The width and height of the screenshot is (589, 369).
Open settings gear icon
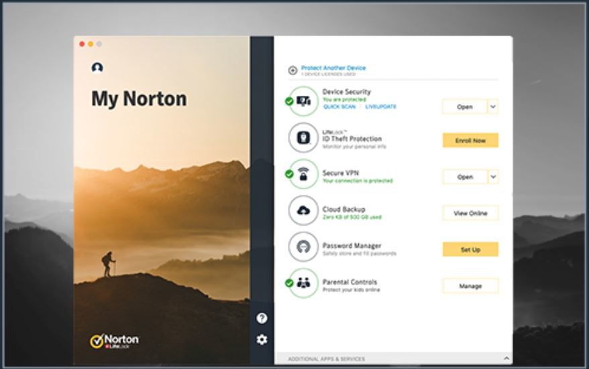coord(262,340)
